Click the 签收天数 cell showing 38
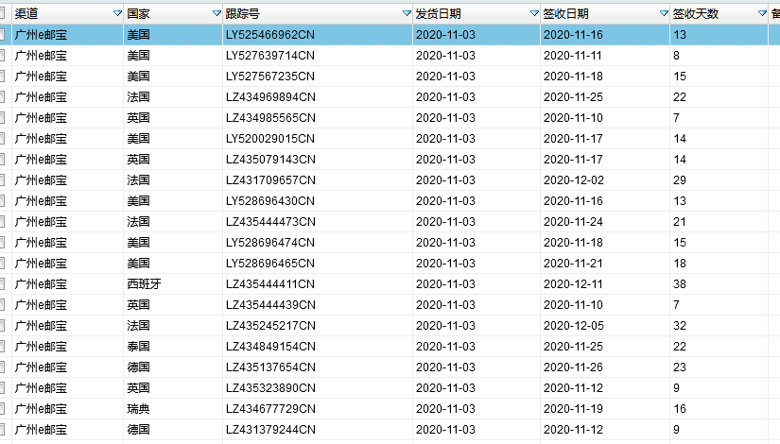Viewport: 780px width, 444px height. pos(679,283)
